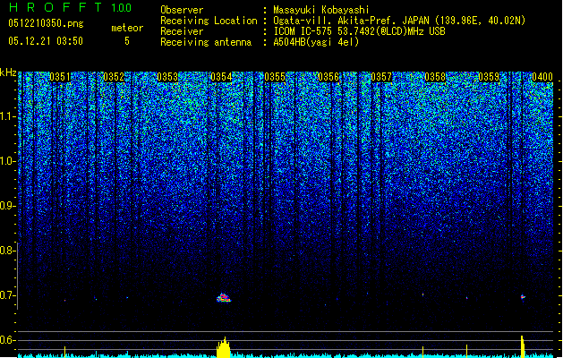Viewport: 563px width, 358px height.
Task: Click the 0.9 kHz axis label
Action: click(7, 206)
